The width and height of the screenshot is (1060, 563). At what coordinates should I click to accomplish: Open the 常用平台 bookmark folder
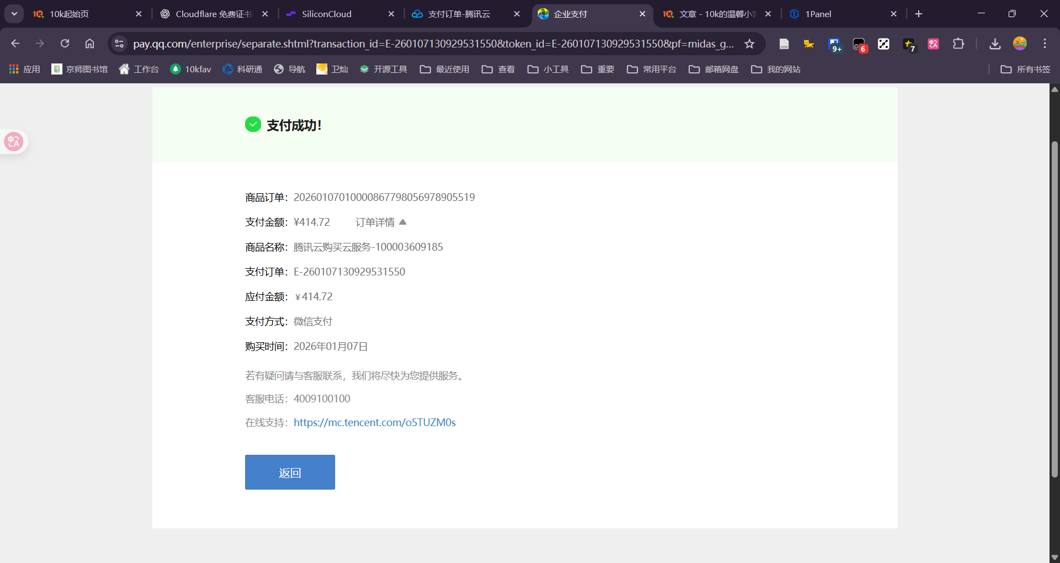click(651, 69)
